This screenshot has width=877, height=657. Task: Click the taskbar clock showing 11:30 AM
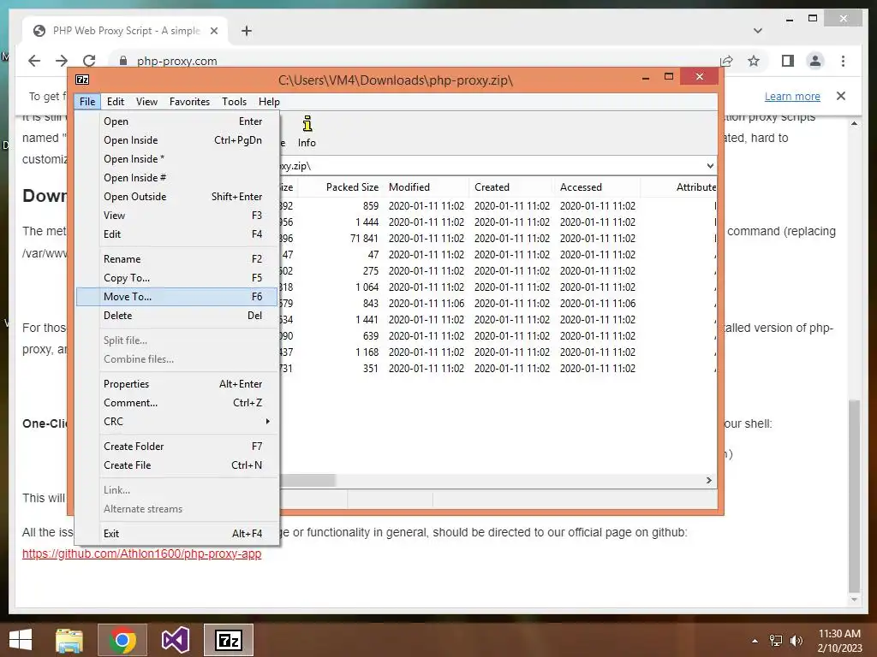[839, 641]
